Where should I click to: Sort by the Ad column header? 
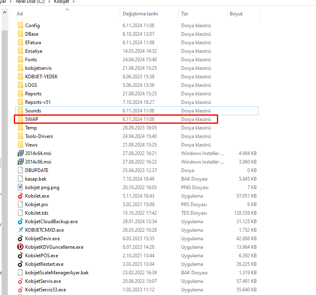19,14
